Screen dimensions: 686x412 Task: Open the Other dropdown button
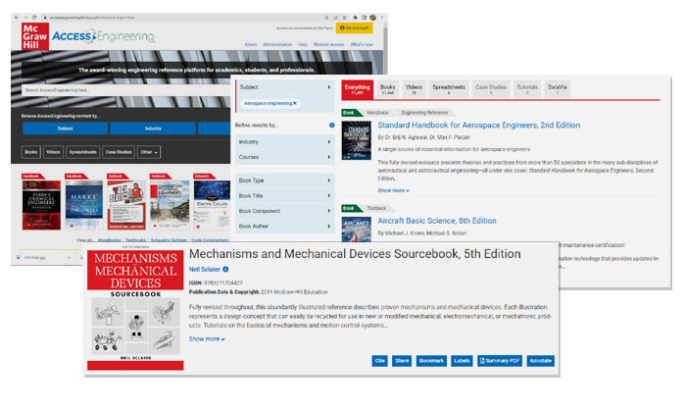(149, 152)
